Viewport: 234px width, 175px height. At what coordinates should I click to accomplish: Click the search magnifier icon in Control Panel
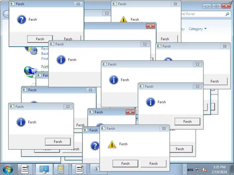(227, 14)
